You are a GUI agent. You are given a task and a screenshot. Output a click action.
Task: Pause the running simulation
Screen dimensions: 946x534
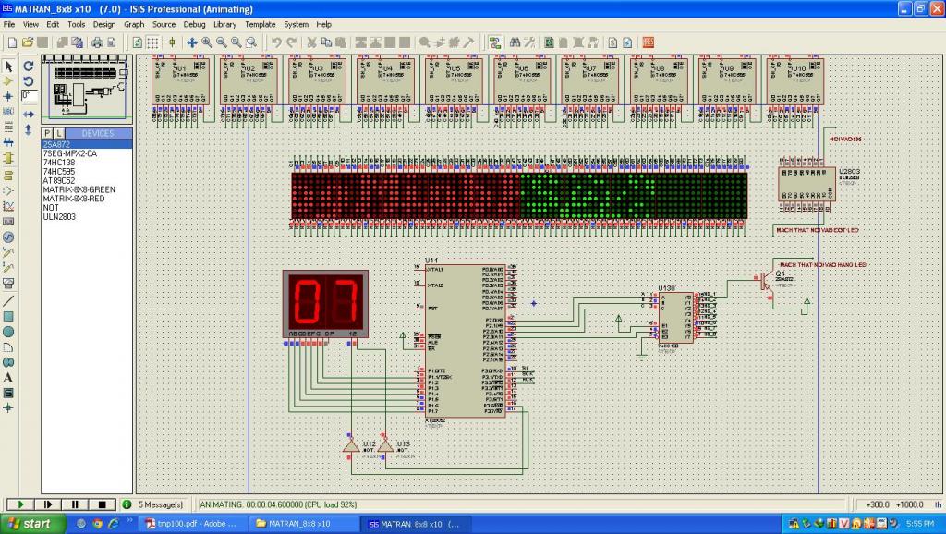(x=74, y=504)
